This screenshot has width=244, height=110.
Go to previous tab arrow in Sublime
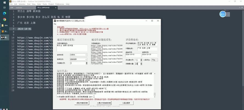pyautogui.click(x=11, y=7)
